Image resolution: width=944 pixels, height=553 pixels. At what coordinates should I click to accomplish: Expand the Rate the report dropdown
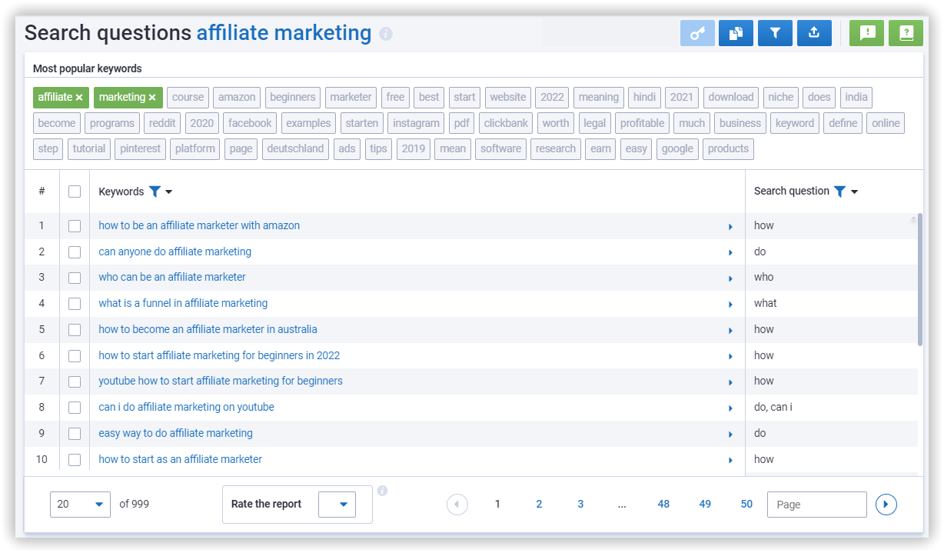[x=337, y=505]
